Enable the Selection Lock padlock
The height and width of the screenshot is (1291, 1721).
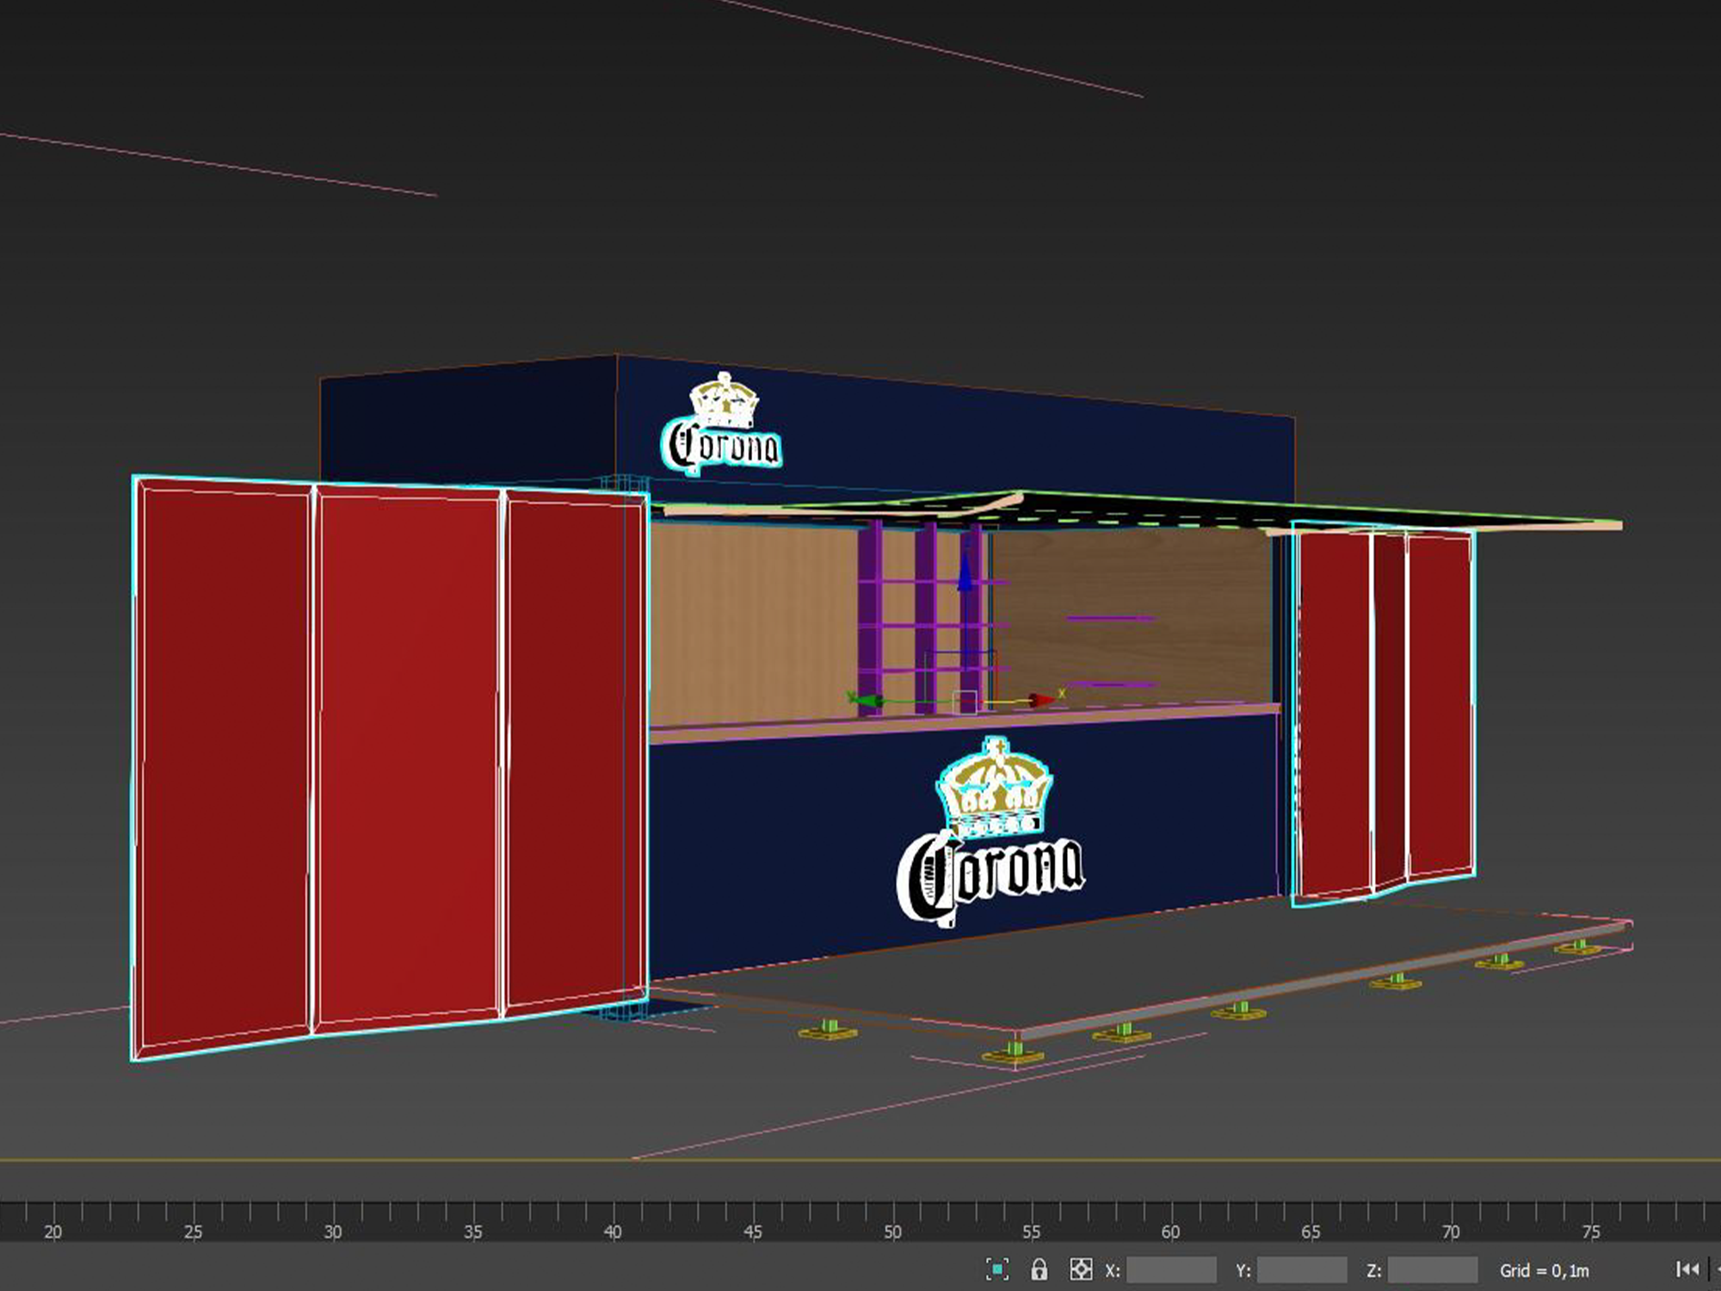pos(1039,1269)
